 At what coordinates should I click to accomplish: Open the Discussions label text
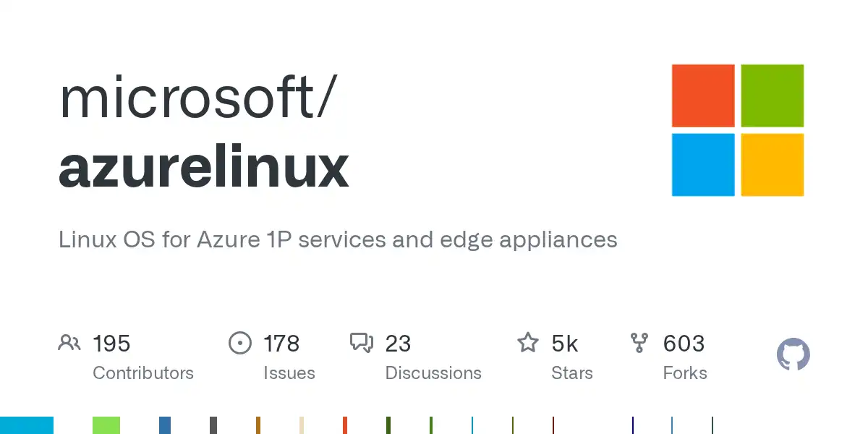pos(433,373)
